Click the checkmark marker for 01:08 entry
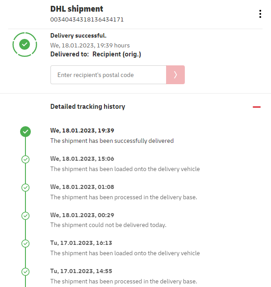 25,187
